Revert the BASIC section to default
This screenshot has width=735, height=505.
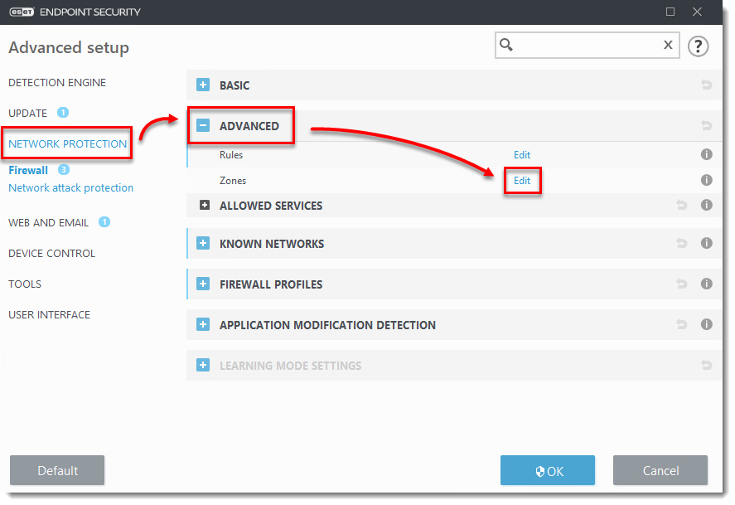click(706, 85)
